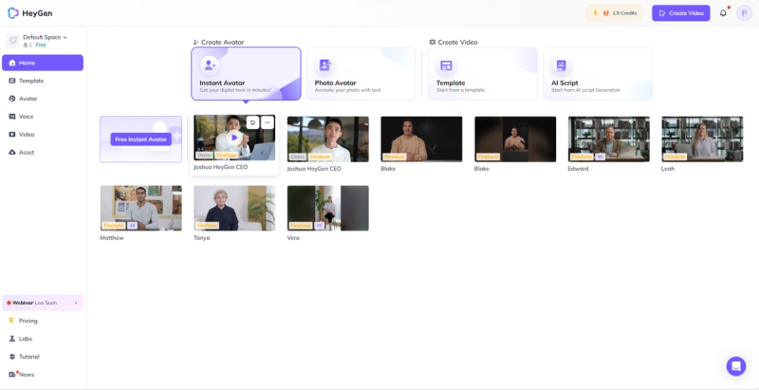Play the hovered Joshua HeyGen CEO preview
This screenshot has height=390, width=759.
point(234,138)
